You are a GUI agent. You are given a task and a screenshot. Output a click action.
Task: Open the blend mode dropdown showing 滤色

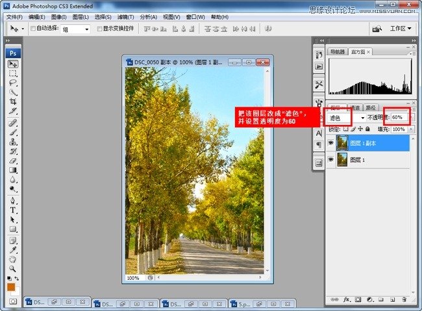point(347,118)
